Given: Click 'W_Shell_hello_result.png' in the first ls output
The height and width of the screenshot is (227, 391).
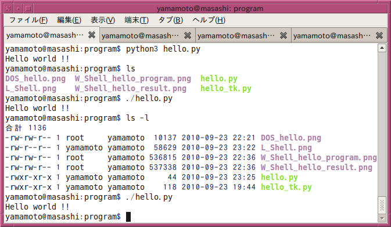Looking at the screenshot, I should [130, 88].
